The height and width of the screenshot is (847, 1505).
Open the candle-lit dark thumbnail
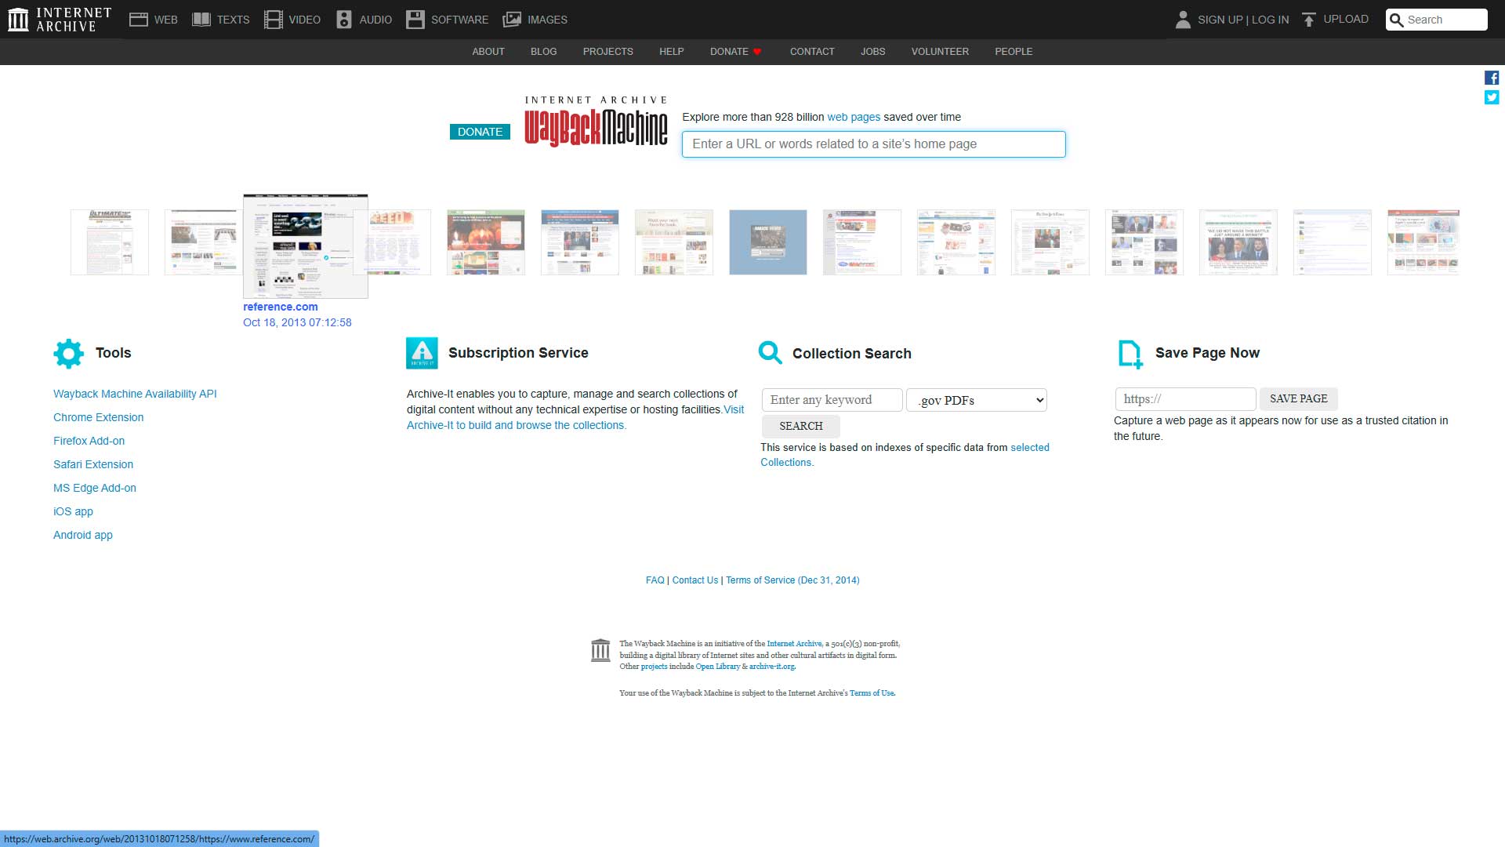click(x=486, y=242)
